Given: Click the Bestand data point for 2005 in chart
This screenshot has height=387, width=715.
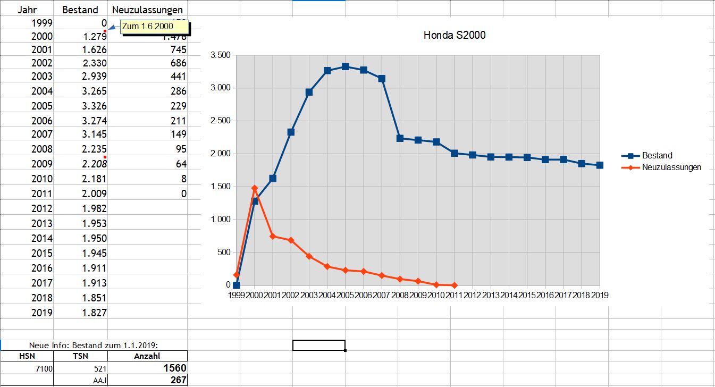Looking at the screenshot, I should 345,67.
